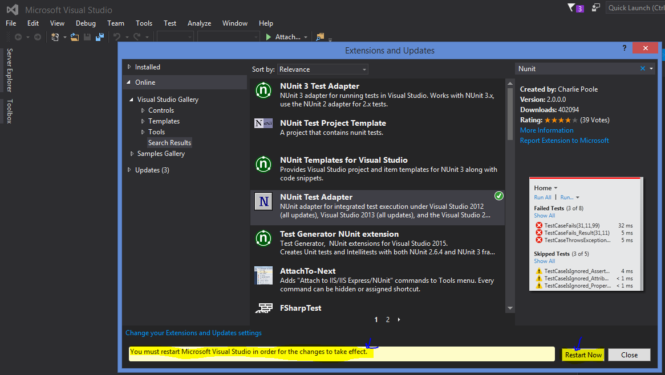This screenshot has width=665, height=375.
Task: Click the Help question mark on the dialog
Action: 624,48
